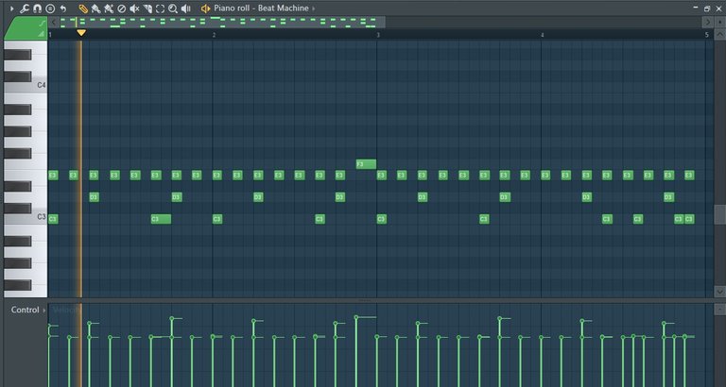This screenshot has height=387, width=726.
Task: Select the Delete tool
Action: click(122, 8)
